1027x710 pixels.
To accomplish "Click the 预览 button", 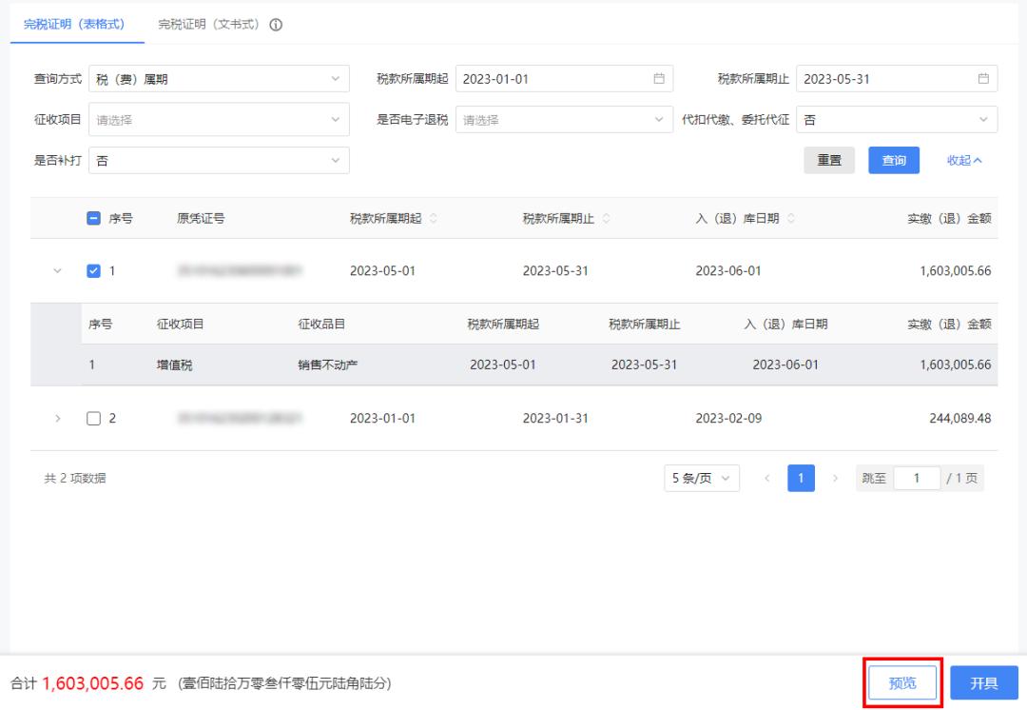I will pyautogui.click(x=902, y=683).
